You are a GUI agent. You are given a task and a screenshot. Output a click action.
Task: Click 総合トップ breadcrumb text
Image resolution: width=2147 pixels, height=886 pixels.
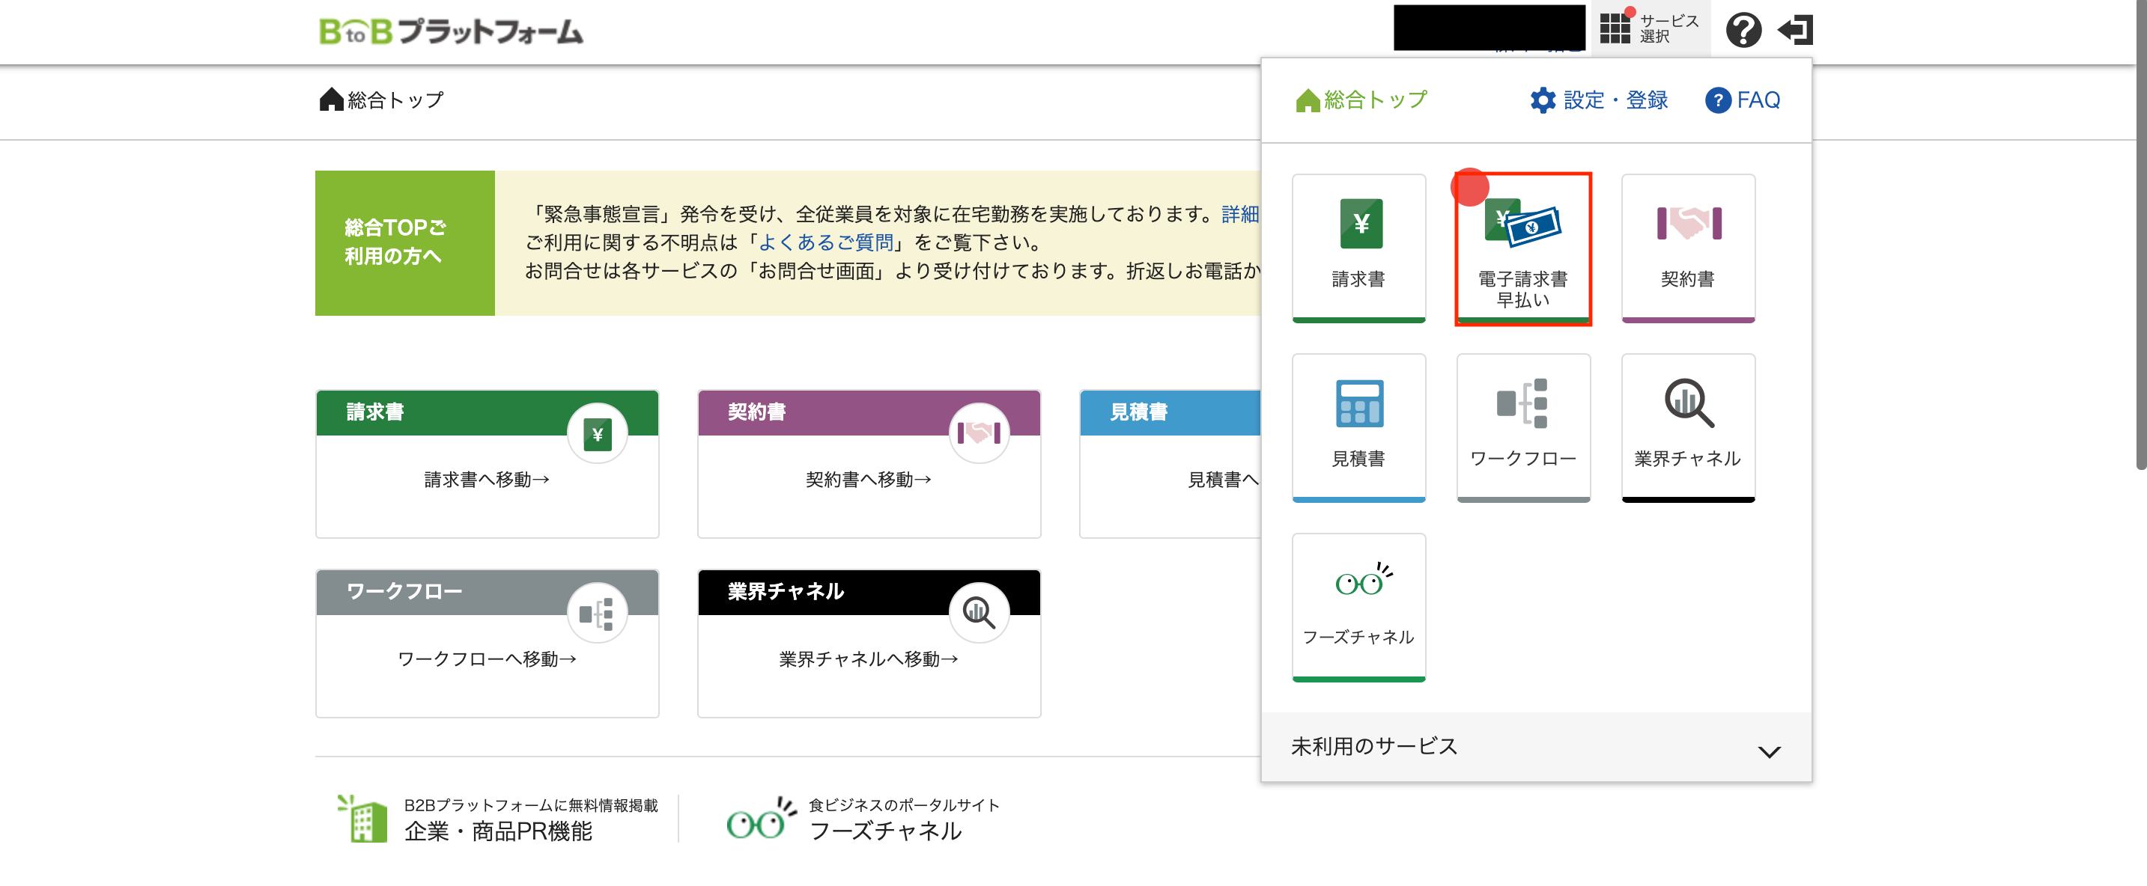point(396,100)
